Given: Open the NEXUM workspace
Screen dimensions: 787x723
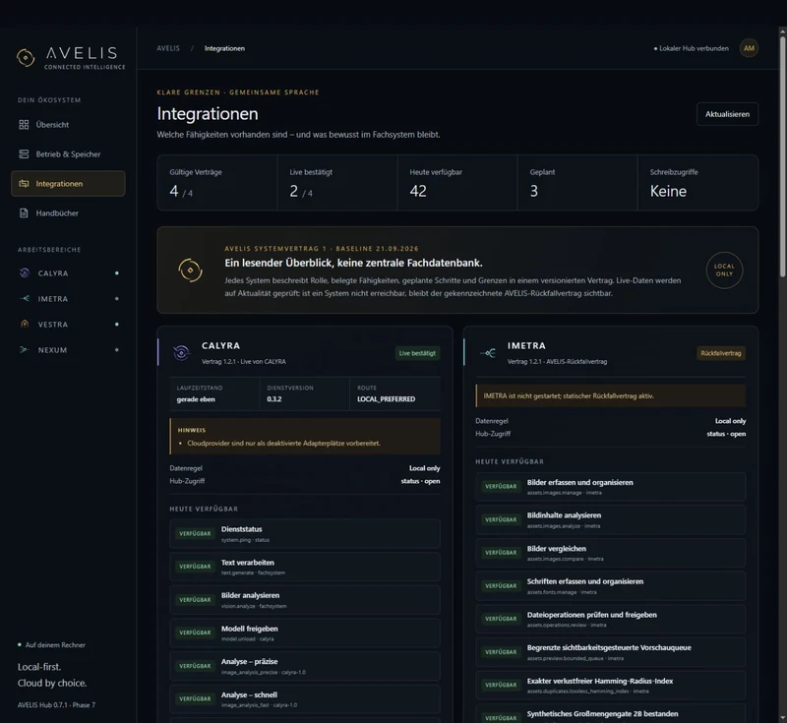Looking at the screenshot, I should coord(68,350).
